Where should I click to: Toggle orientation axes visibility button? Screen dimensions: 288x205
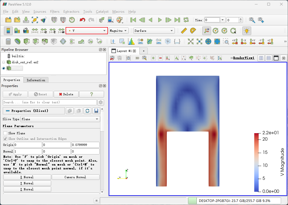coord(206,31)
